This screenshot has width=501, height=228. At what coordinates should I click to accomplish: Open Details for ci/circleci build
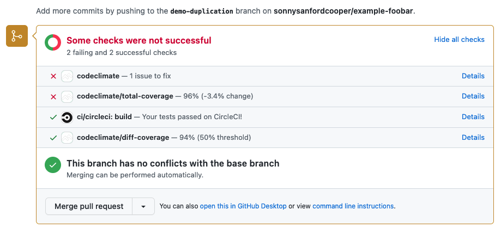click(x=473, y=116)
